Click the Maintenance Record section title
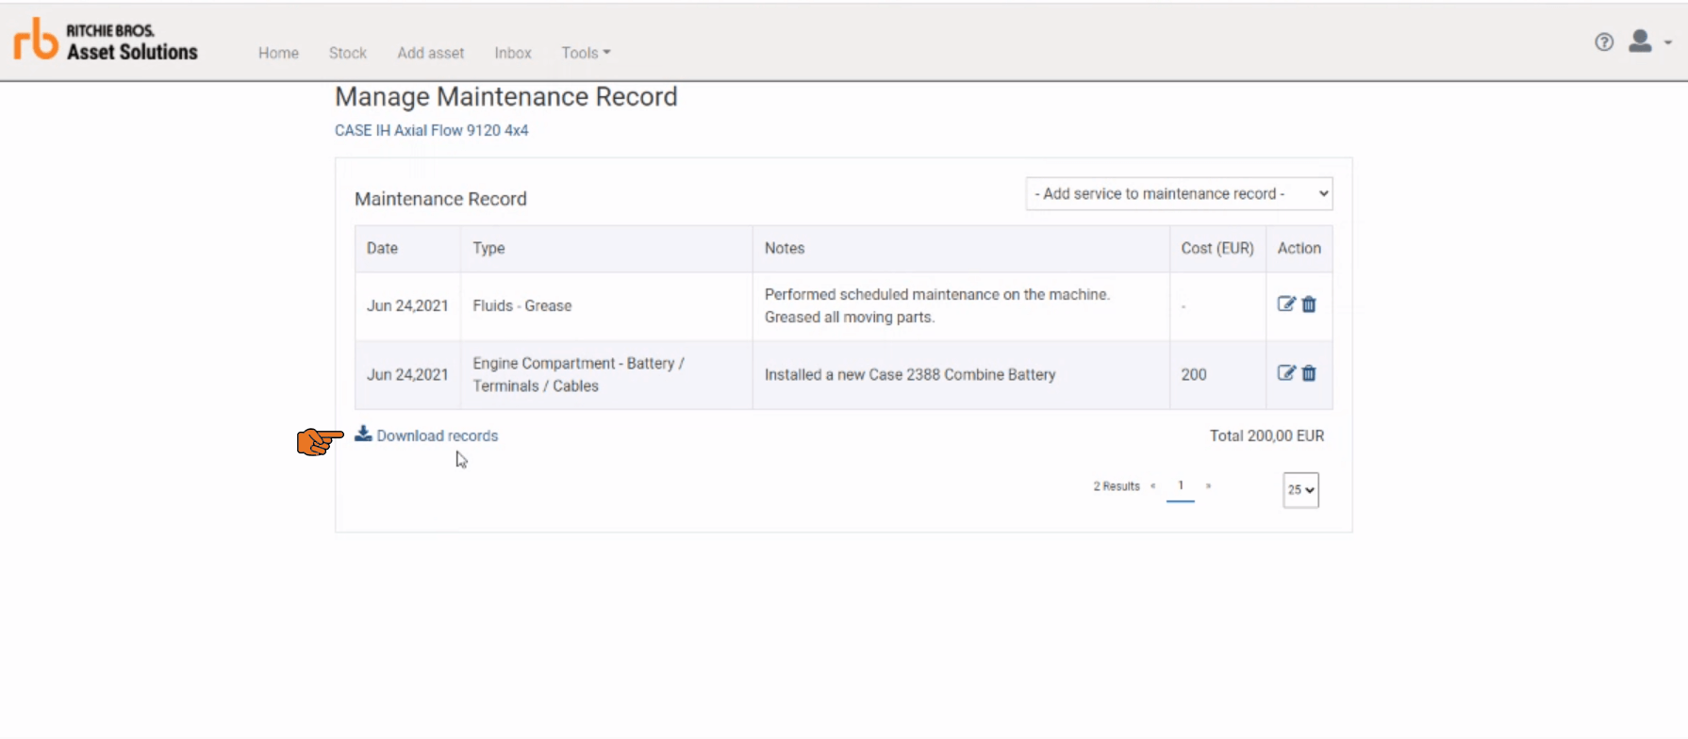Image resolution: width=1688 pixels, height=739 pixels. click(x=440, y=199)
